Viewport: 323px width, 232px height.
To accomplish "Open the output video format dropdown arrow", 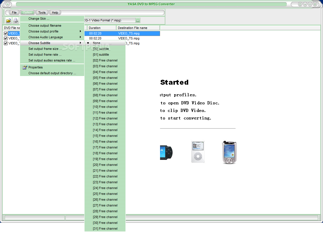I will 138,20.
